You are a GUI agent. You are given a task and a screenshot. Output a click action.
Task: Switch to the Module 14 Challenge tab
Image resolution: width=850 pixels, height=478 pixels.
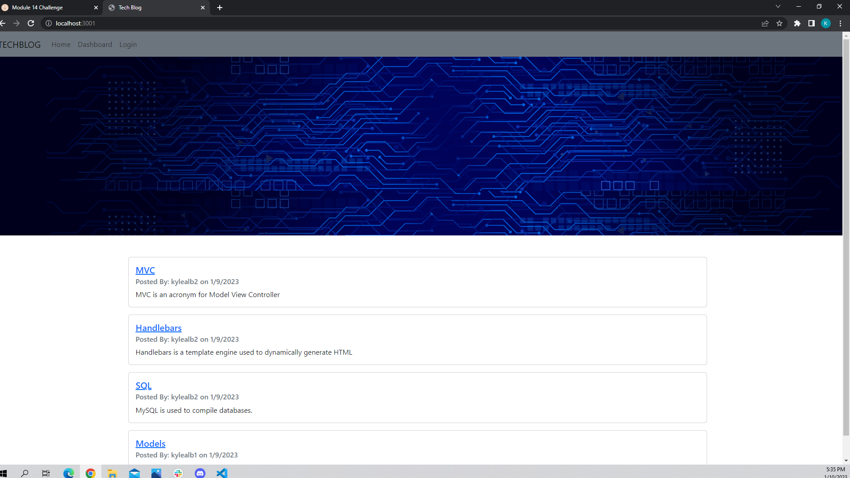[x=49, y=8]
